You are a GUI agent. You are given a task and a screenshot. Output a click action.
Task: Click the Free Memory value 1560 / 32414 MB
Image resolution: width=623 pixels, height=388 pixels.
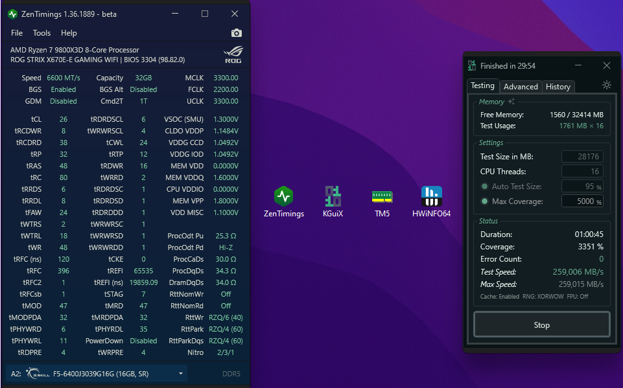tap(576, 115)
